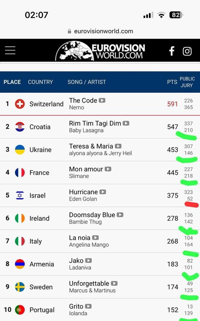
Task: Play video for Hurricane
Action: point(103,192)
